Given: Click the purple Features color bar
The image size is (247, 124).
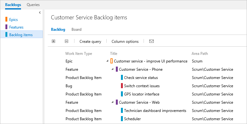Looking at the screenshot, I should click(x=6, y=27).
